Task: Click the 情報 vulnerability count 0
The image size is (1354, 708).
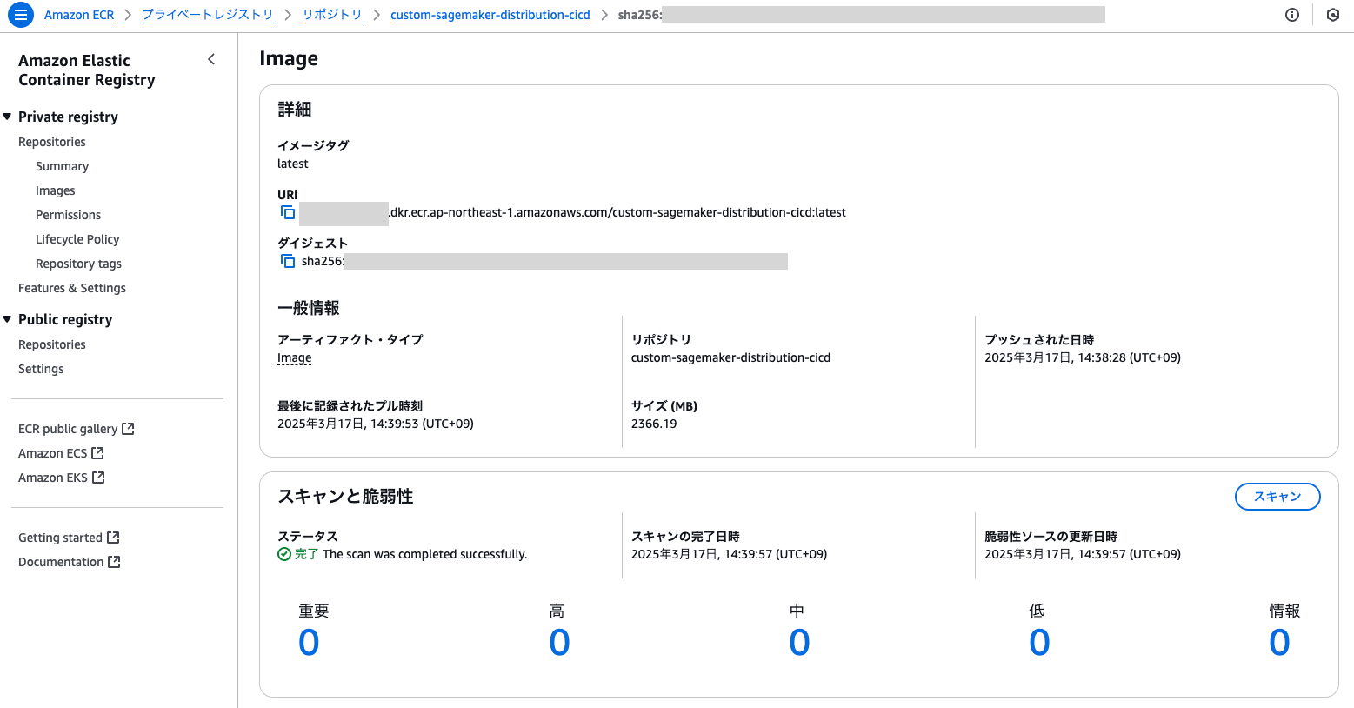Action: pos(1279,643)
